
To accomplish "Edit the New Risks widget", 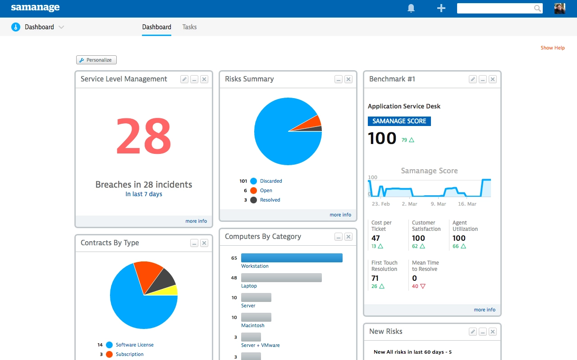I will coord(473,332).
